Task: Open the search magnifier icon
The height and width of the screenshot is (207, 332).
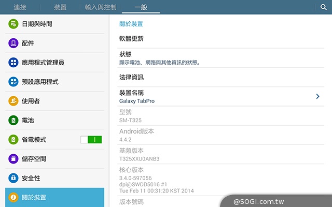Action: tap(323, 7)
